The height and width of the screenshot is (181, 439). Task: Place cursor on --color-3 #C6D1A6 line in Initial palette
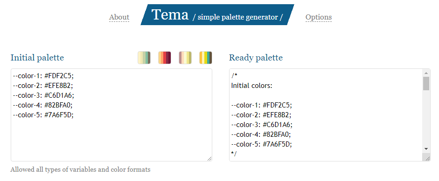pos(43,95)
